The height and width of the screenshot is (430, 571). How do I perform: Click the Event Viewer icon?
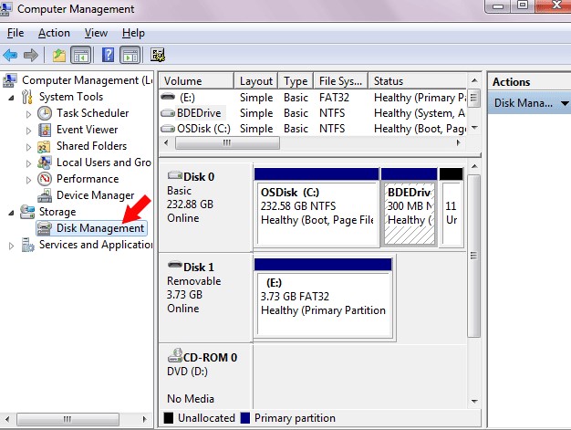click(x=45, y=130)
